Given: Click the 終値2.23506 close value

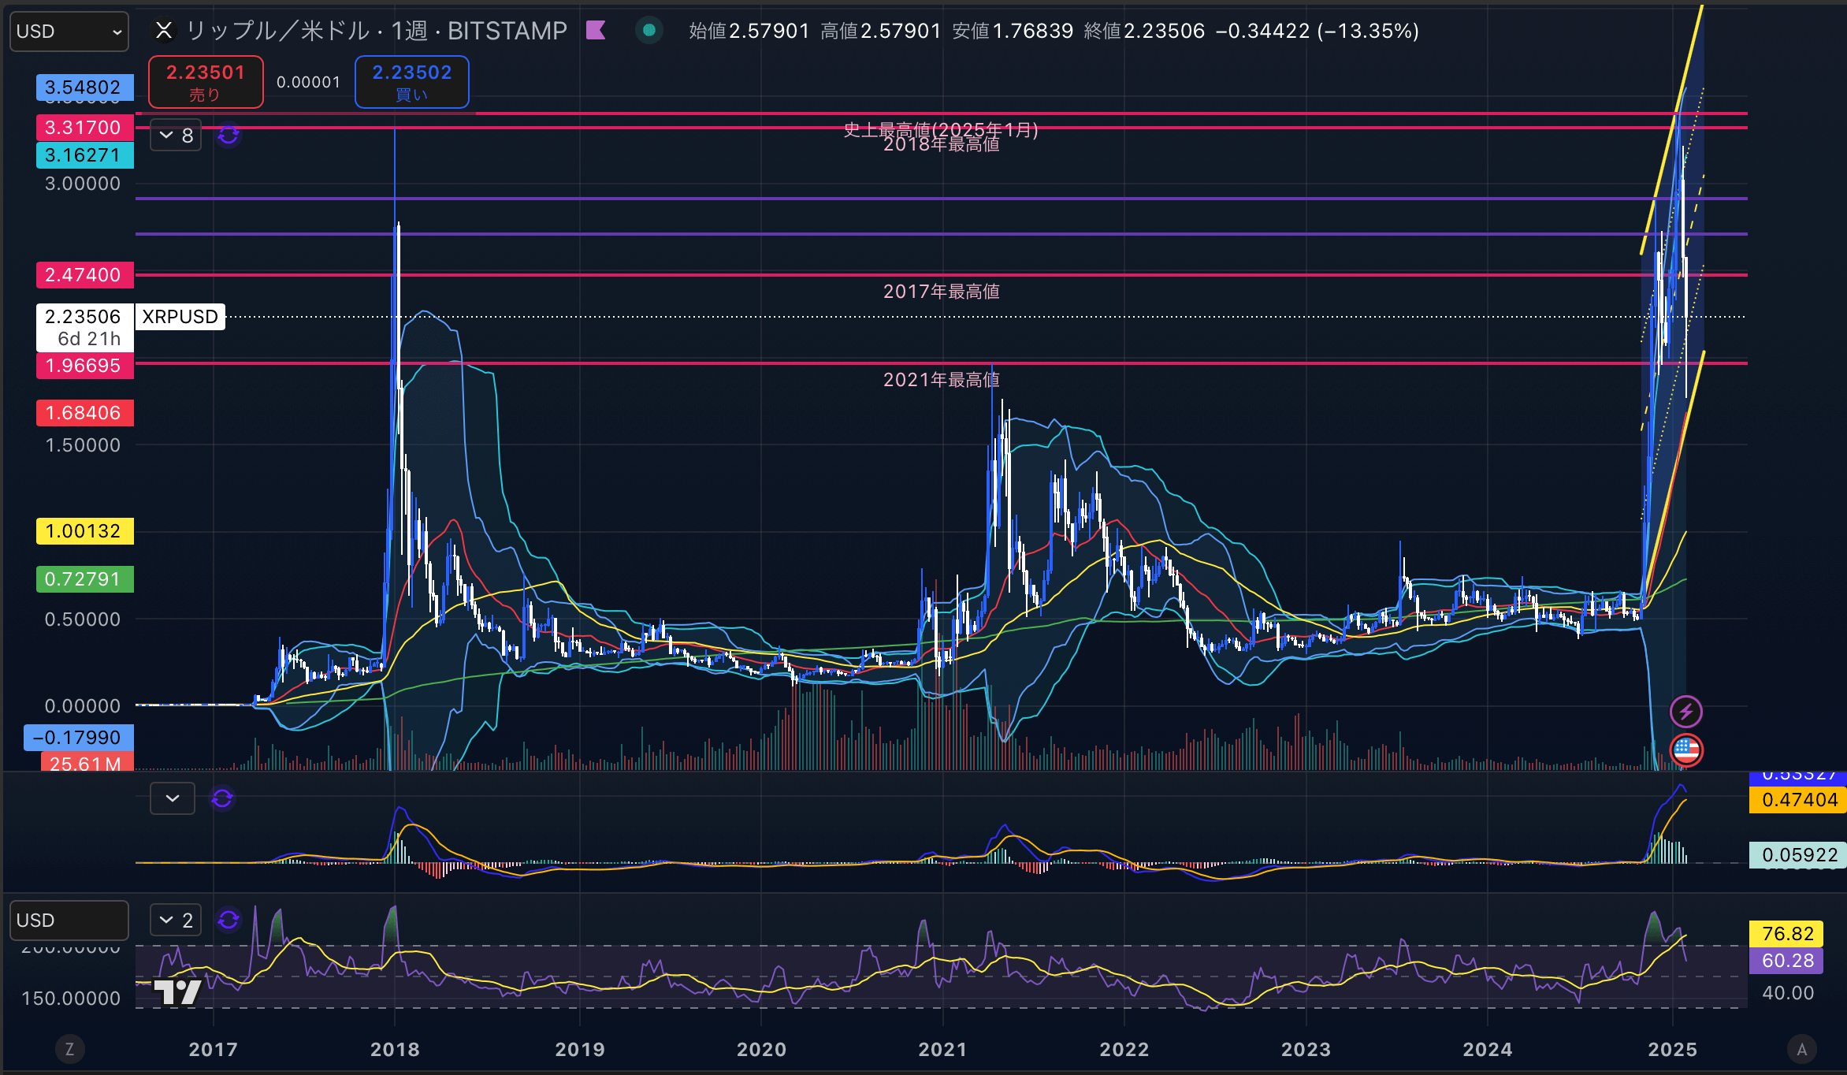Looking at the screenshot, I should tap(1145, 31).
